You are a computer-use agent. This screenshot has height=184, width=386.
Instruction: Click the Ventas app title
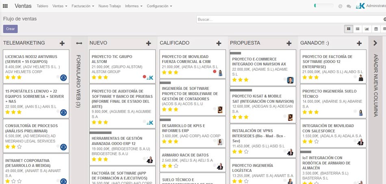click(x=23, y=6)
